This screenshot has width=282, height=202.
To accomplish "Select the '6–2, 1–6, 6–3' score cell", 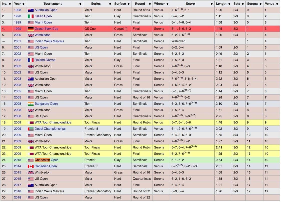I will [x=192, y=179].
